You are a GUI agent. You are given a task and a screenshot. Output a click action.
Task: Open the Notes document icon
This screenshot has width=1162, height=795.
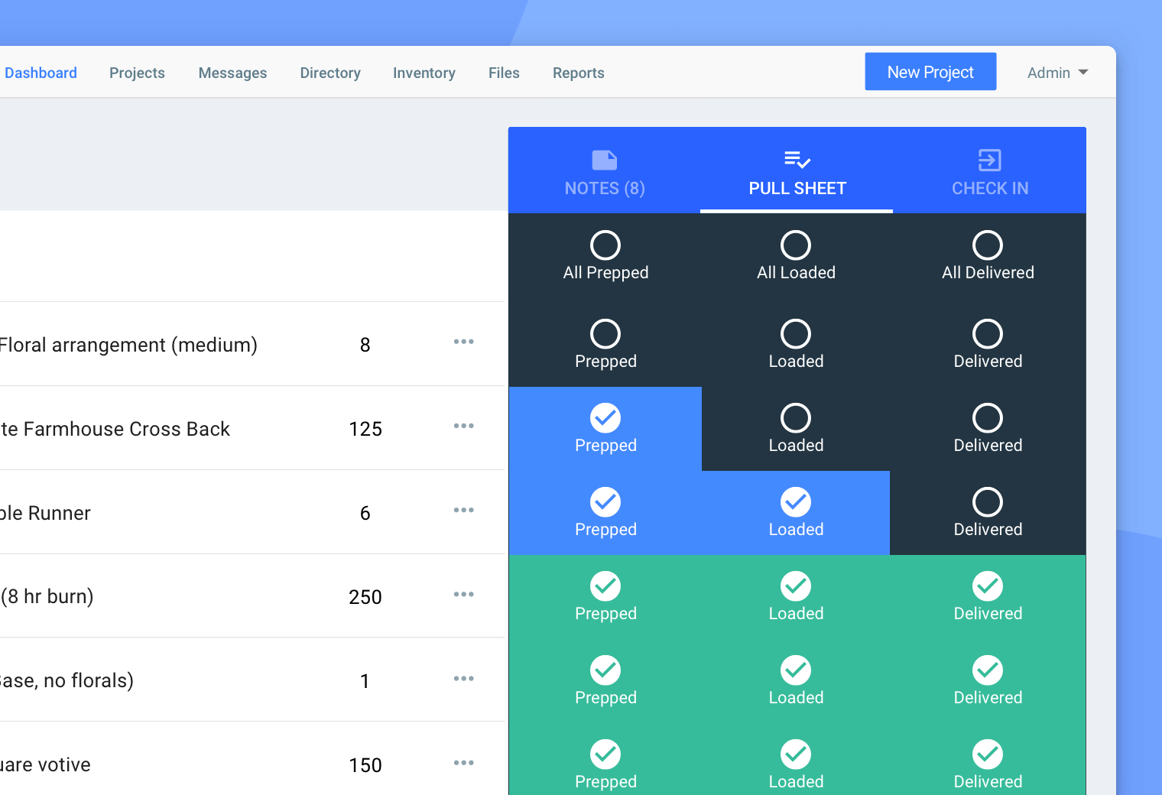click(x=604, y=161)
